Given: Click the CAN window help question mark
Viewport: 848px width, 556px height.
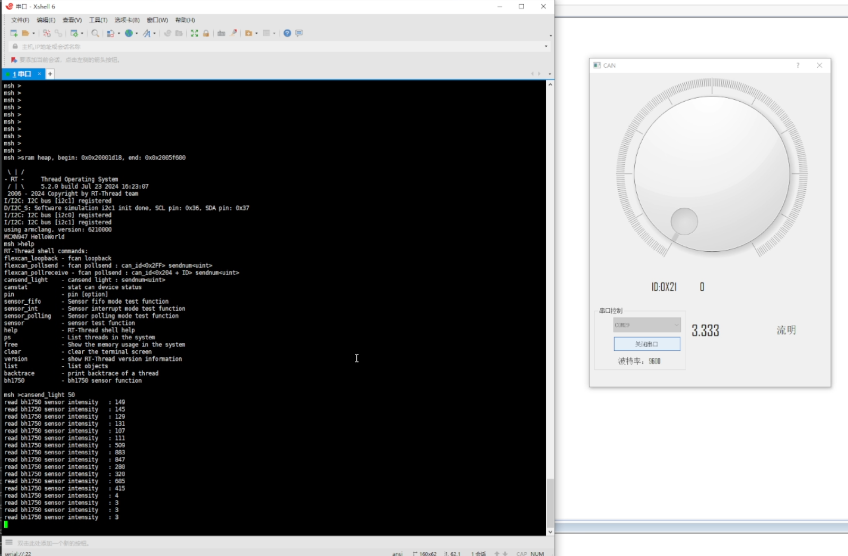Looking at the screenshot, I should pyautogui.click(x=798, y=65).
